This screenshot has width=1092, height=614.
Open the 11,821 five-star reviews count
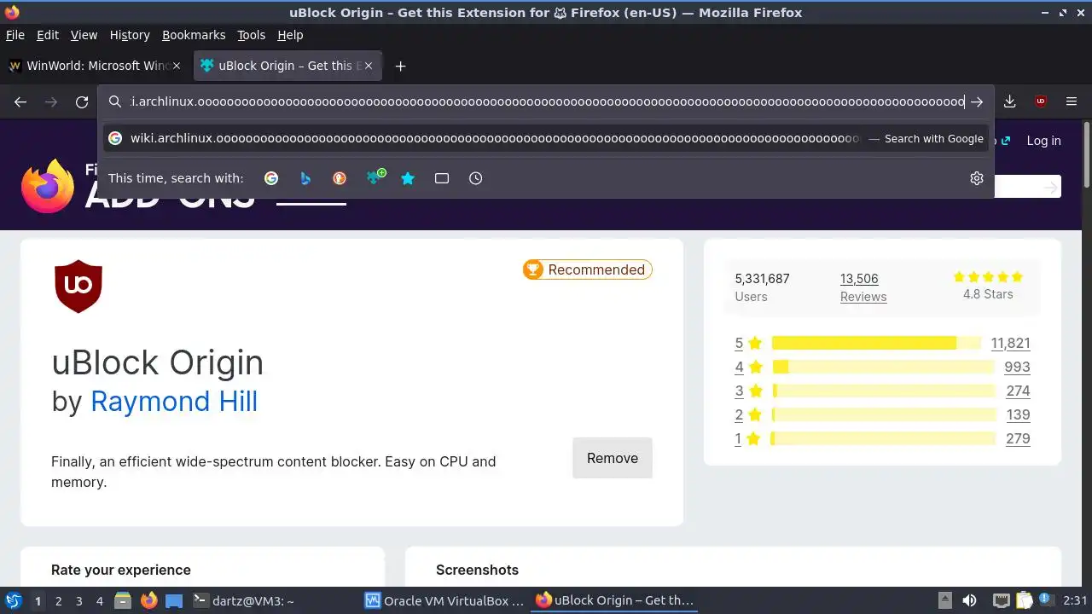(1010, 343)
